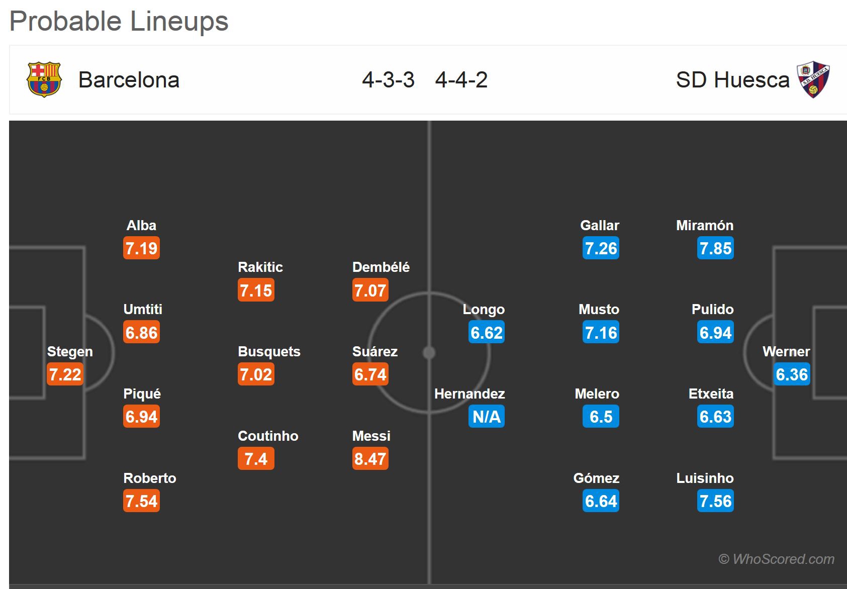Open Longo's player name label
The image size is (847, 589).
point(484,309)
